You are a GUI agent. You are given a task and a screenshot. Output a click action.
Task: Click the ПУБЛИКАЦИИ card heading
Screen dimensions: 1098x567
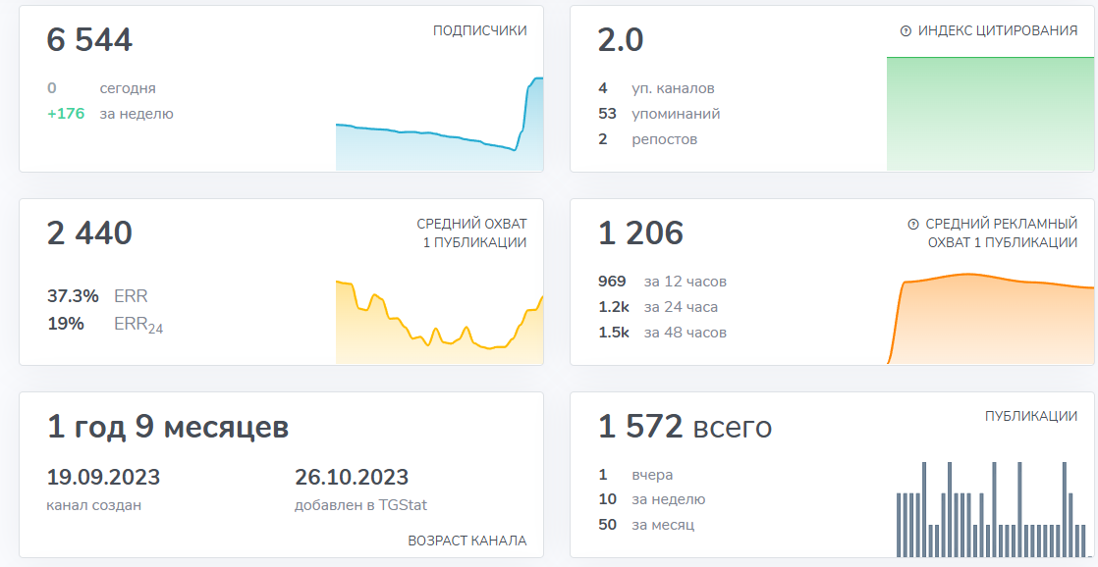(x=1031, y=416)
